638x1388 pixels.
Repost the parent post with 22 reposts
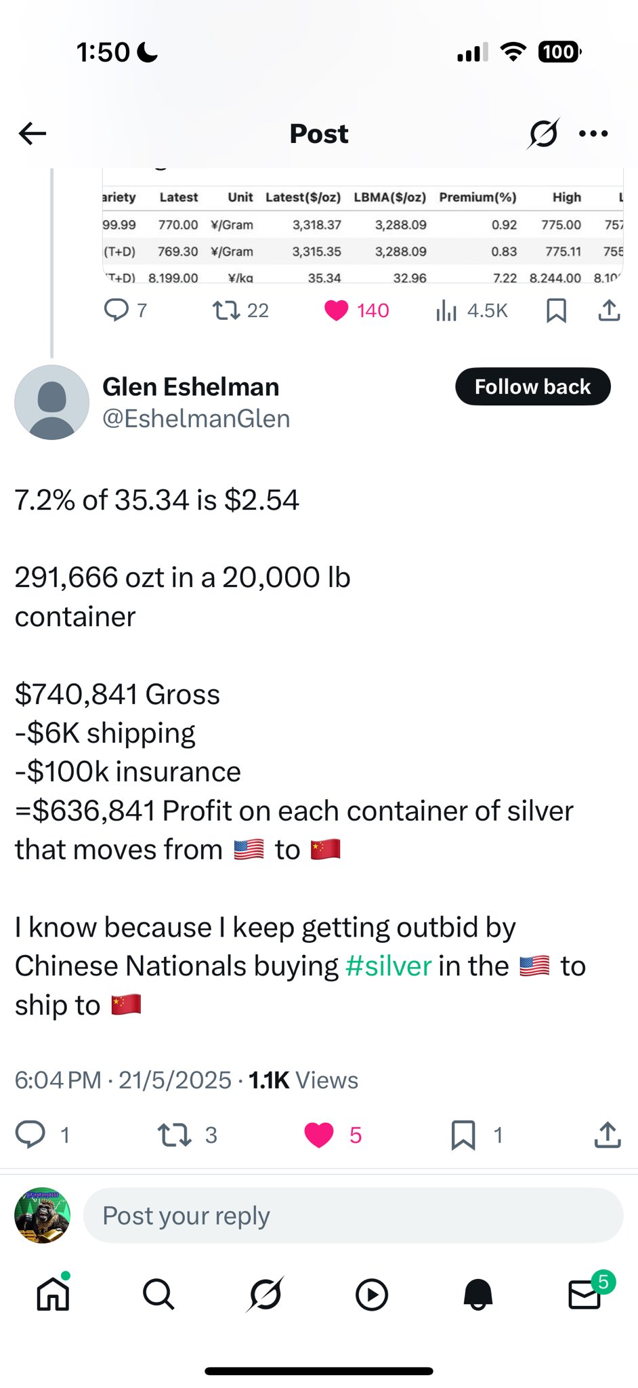226,310
